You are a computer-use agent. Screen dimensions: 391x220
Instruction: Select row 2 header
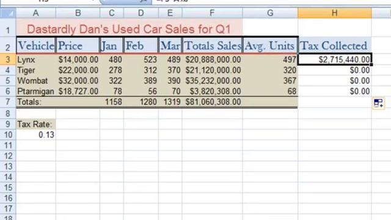pos(8,45)
